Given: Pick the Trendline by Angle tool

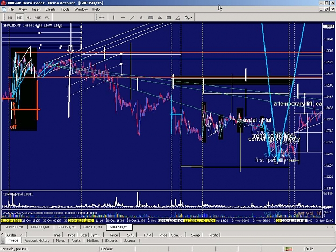Looking at the screenshot, I should (178, 18).
